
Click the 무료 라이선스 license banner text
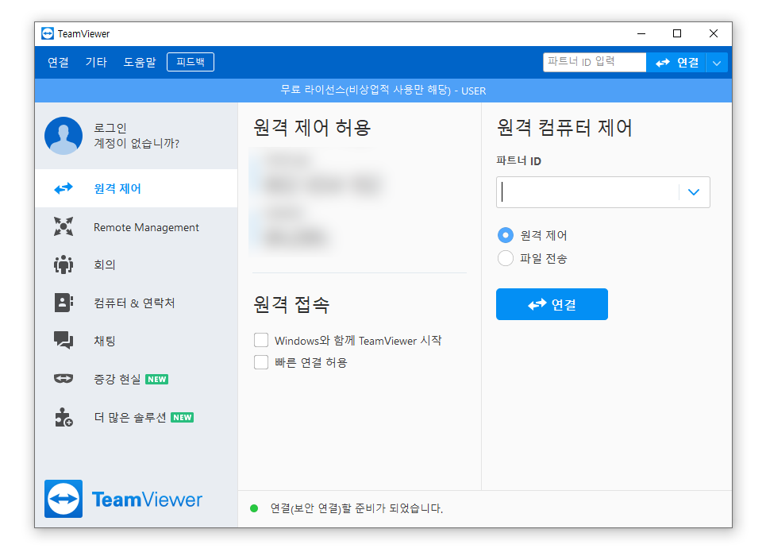pos(383,91)
